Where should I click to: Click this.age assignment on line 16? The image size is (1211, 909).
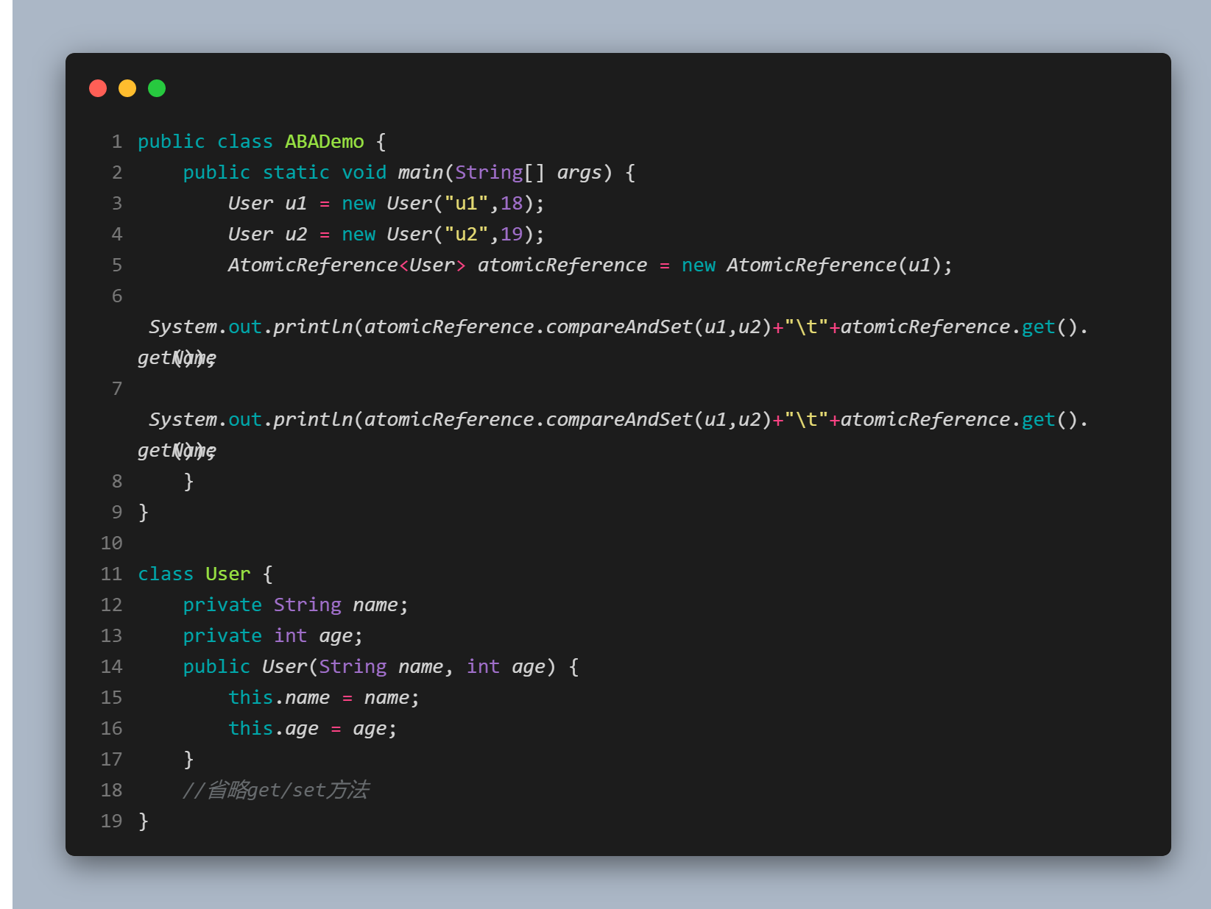click(313, 728)
